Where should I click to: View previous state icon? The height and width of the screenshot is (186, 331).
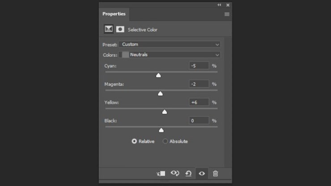(x=175, y=173)
